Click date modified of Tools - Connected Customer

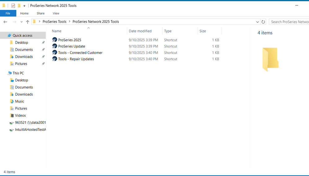click(143, 52)
